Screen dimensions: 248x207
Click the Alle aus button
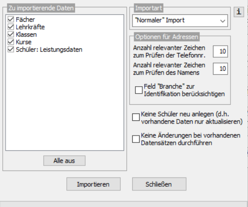click(x=65, y=160)
